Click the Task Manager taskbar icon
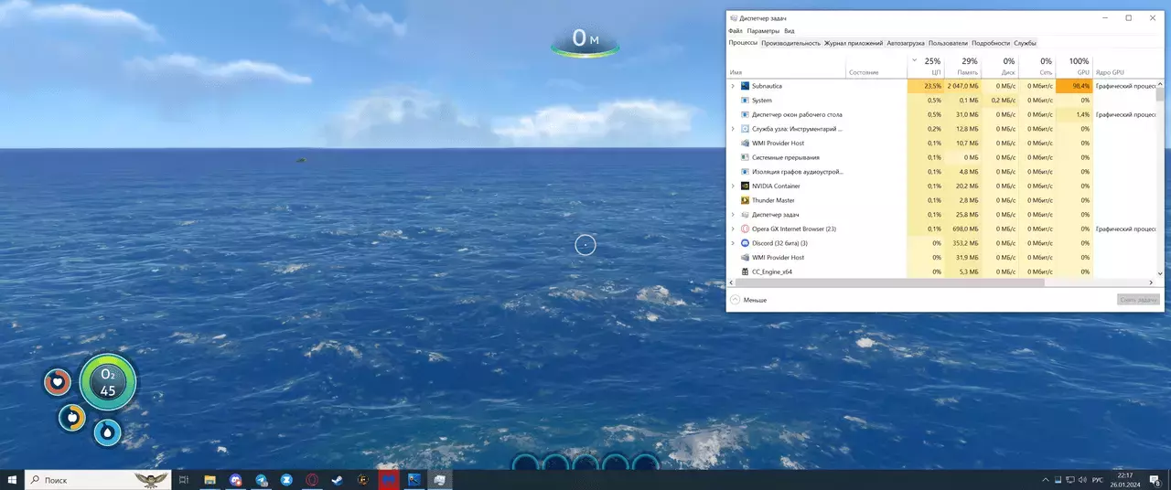This screenshot has width=1171, height=490. click(x=440, y=480)
